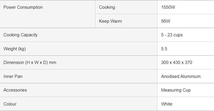The width and height of the screenshot is (214, 111).
Task: Click the 56W keep warm value
Action: tap(166, 21)
